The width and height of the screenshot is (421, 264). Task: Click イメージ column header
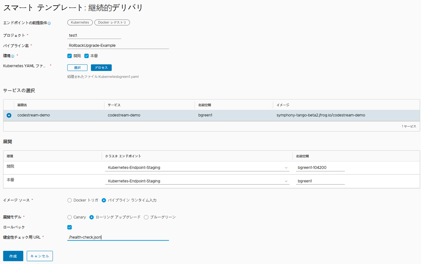(x=283, y=105)
